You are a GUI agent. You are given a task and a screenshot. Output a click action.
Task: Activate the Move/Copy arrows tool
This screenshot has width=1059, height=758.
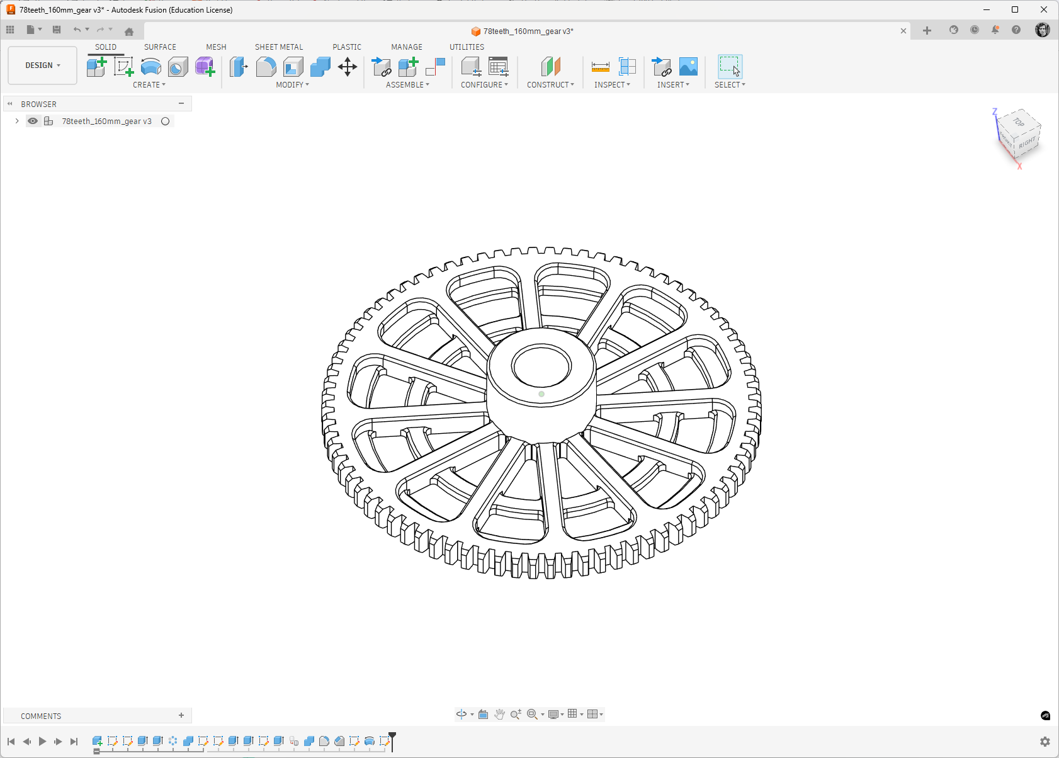348,67
